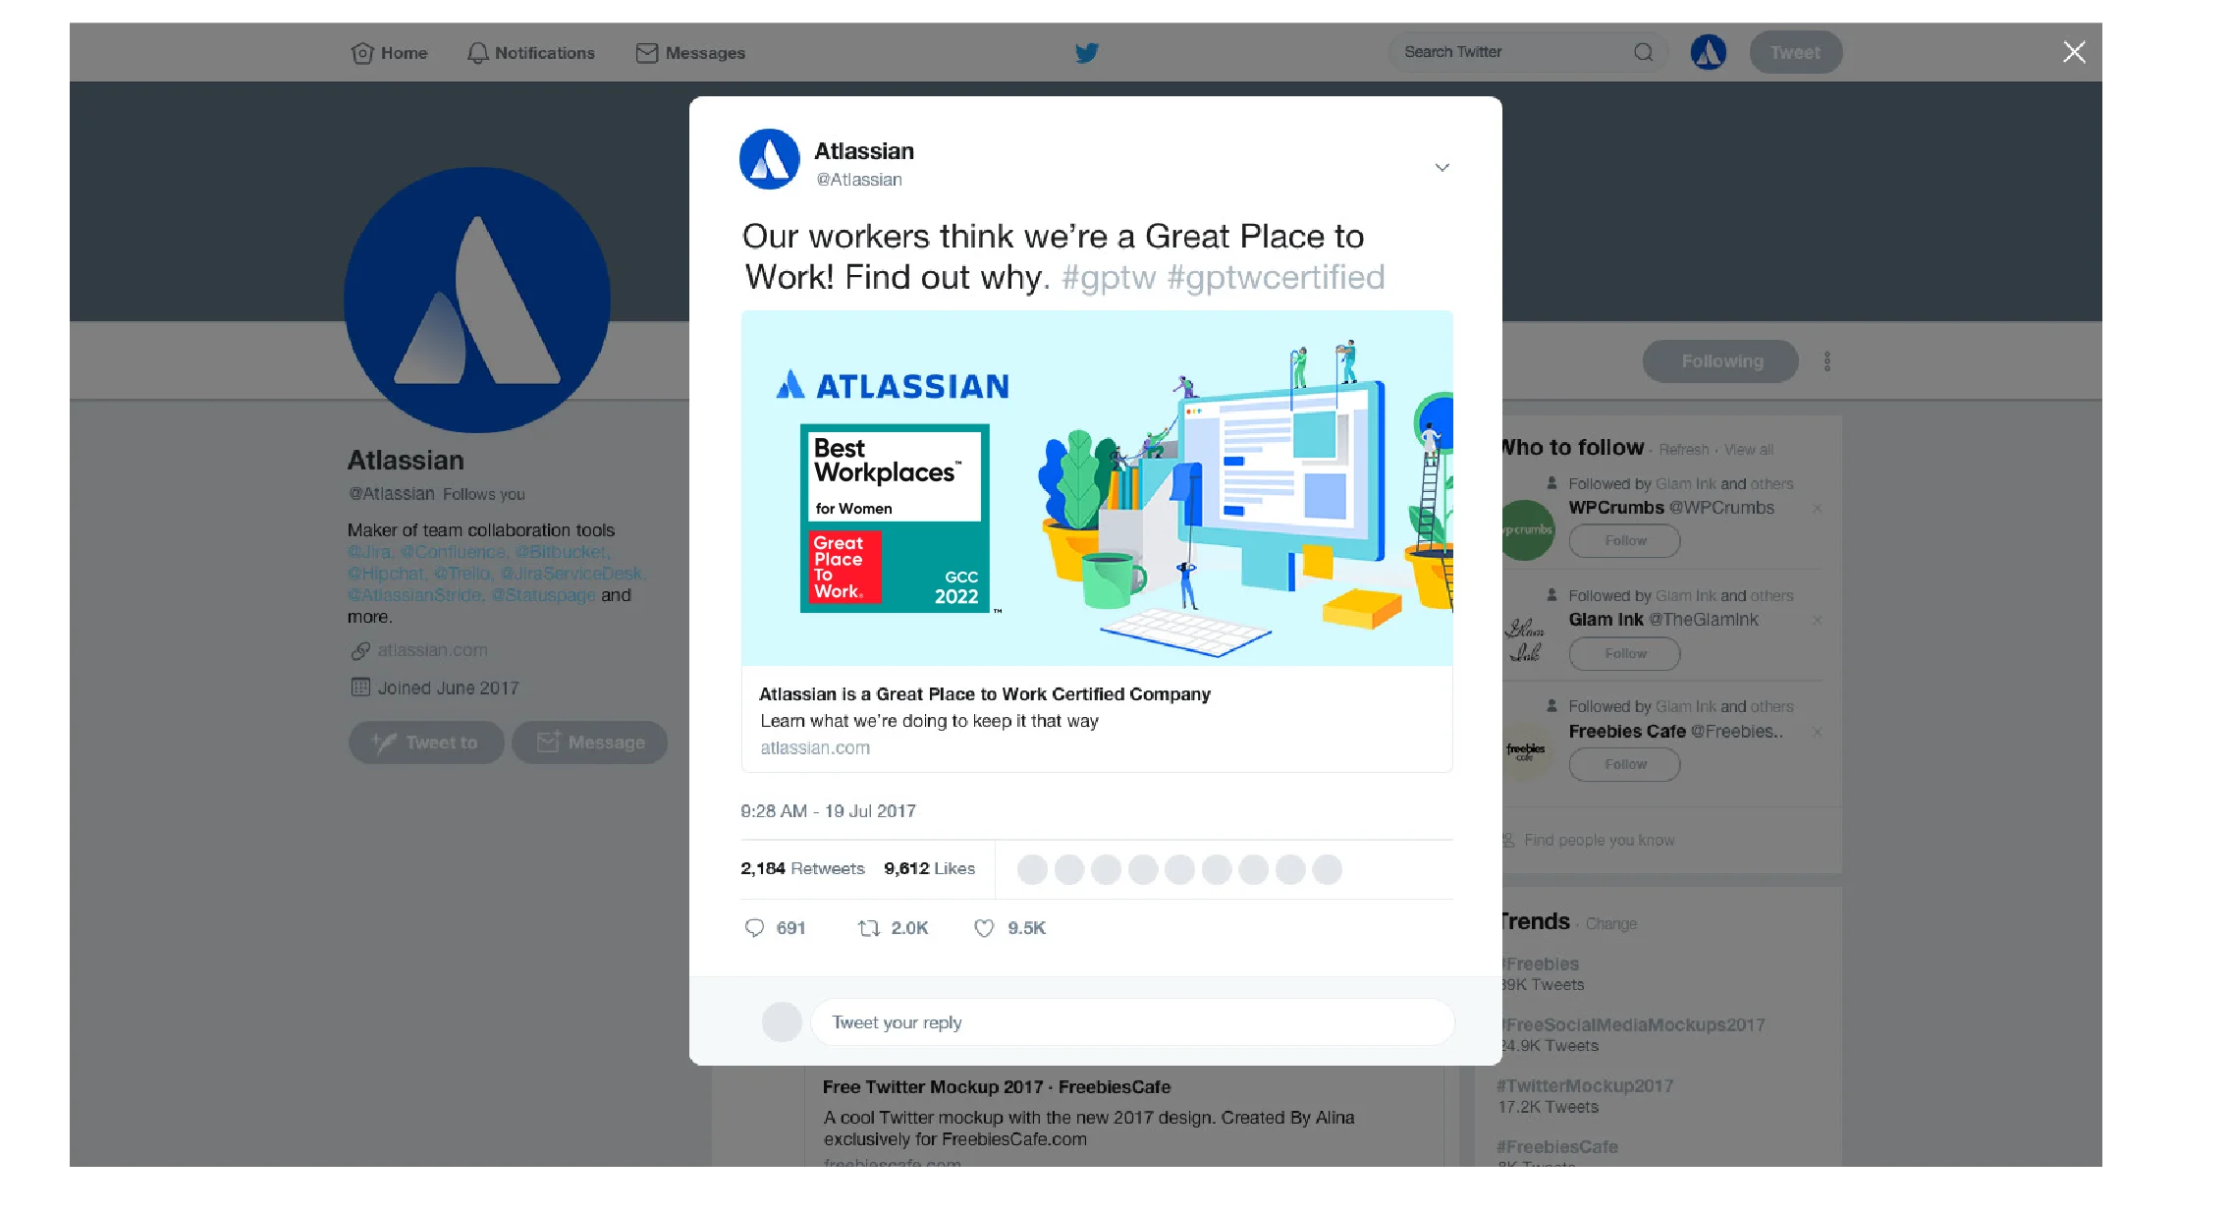Follow Glam Ink
This screenshot has height=1212, width=2232.
tap(1625, 654)
